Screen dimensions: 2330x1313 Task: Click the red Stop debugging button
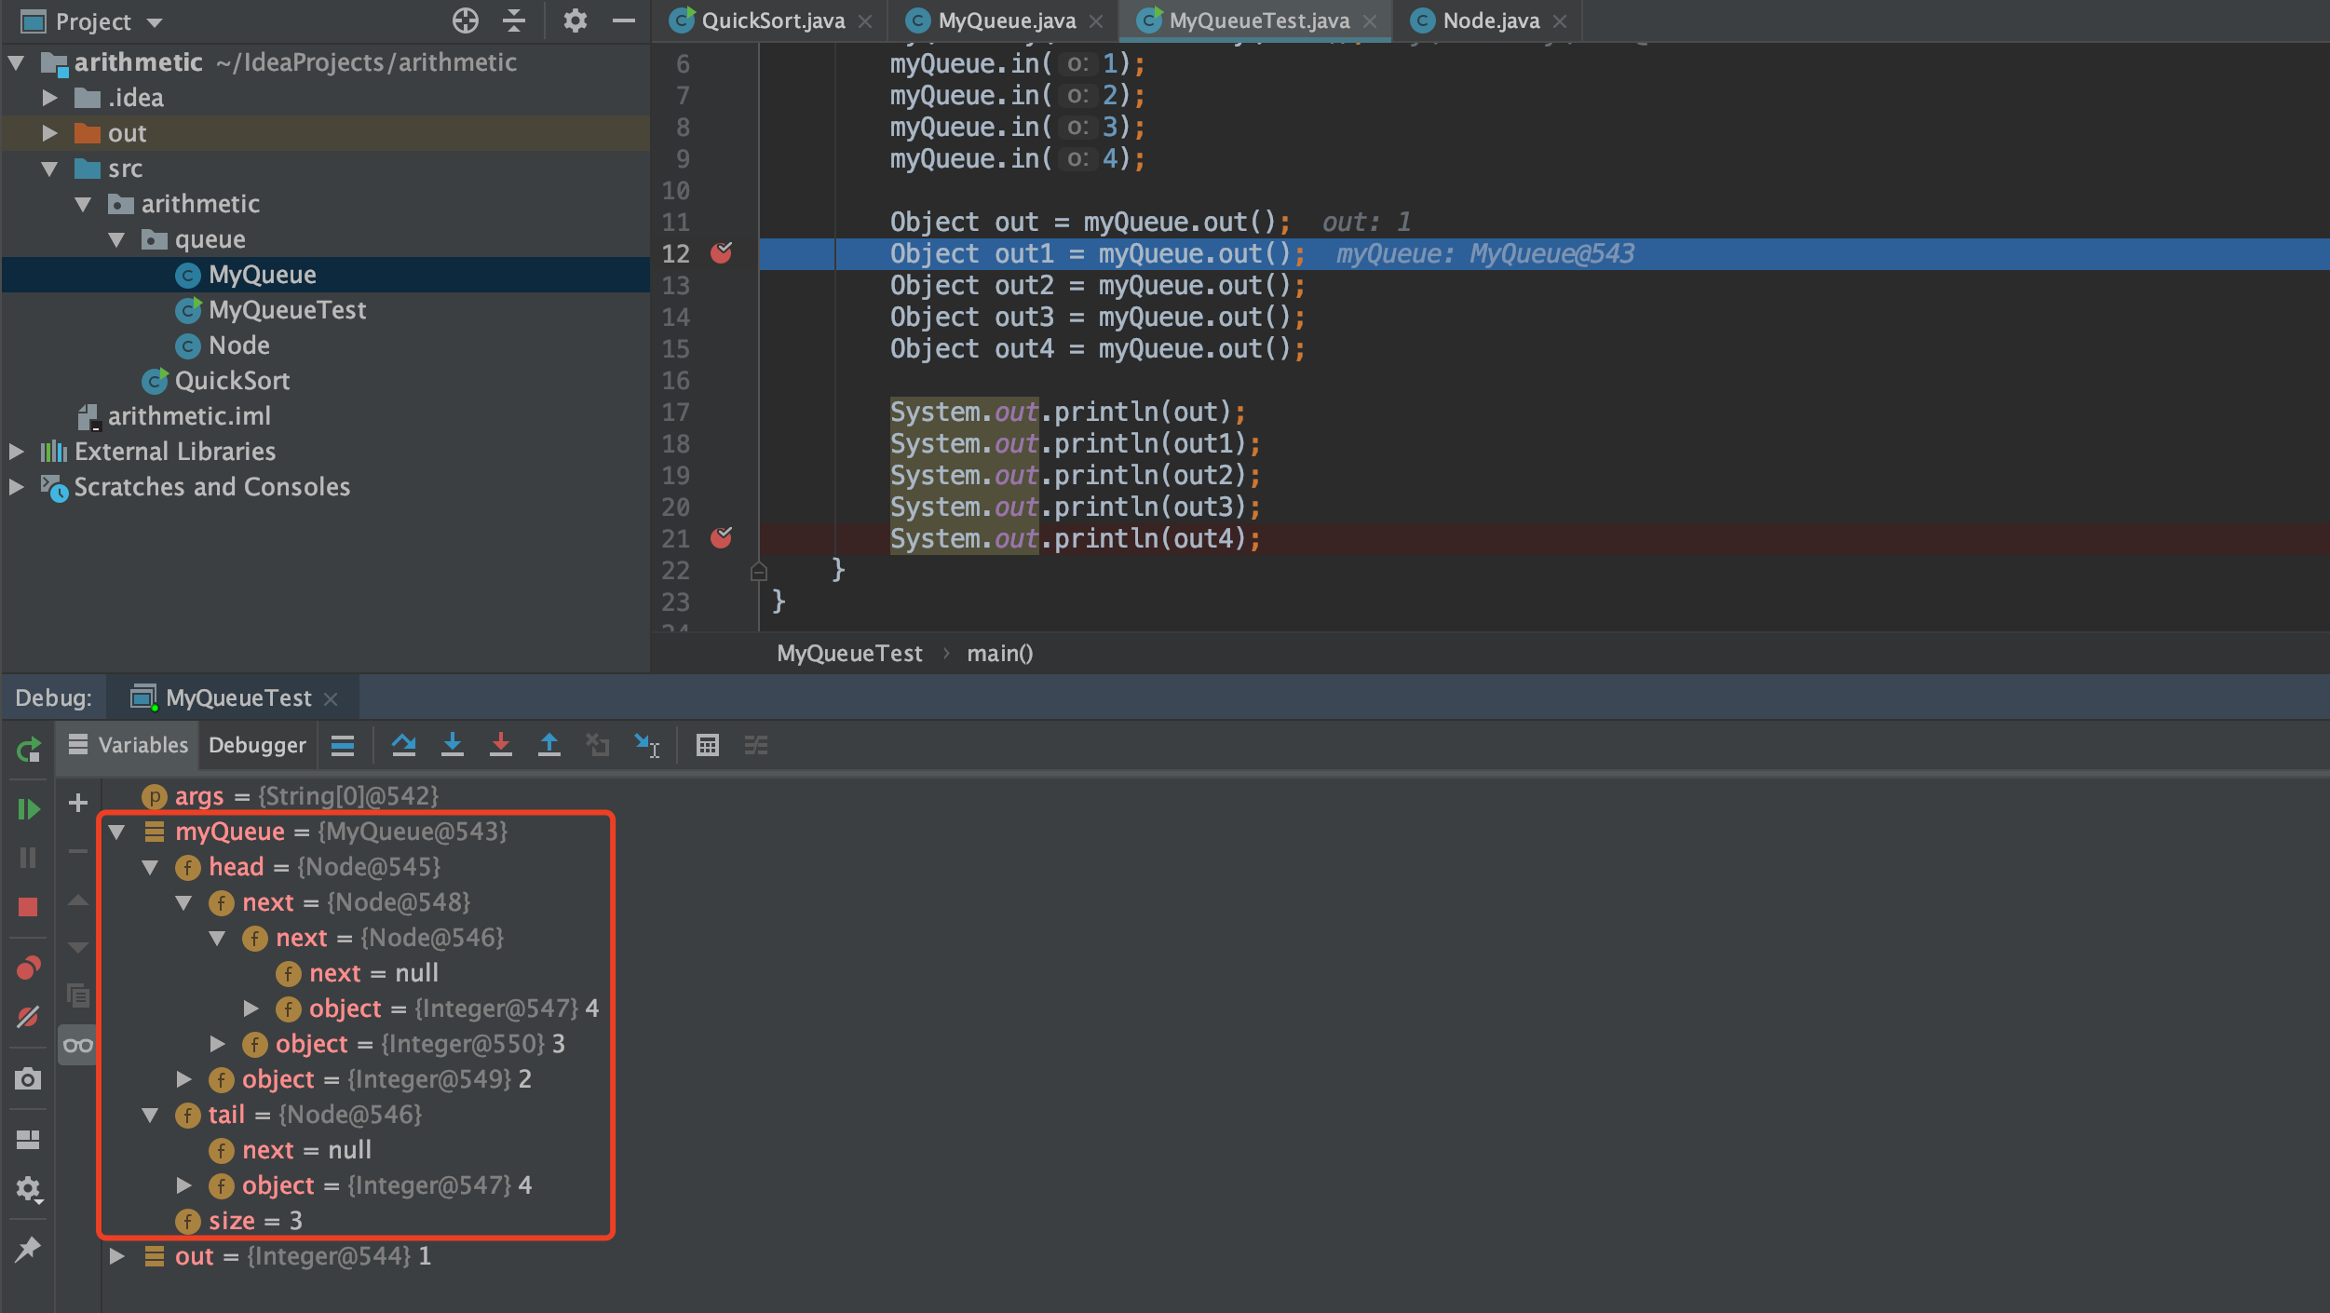click(28, 906)
